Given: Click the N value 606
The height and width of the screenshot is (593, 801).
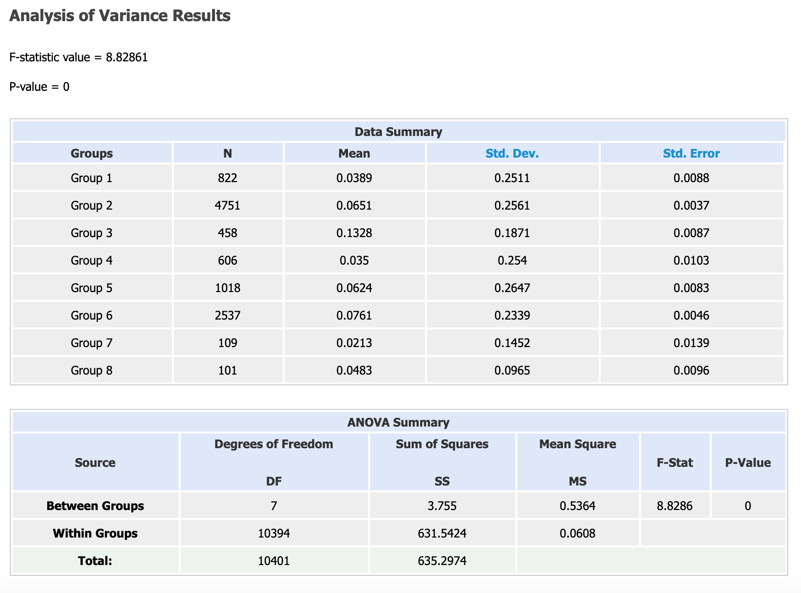Looking at the screenshot, I should [x=228, y=260].
